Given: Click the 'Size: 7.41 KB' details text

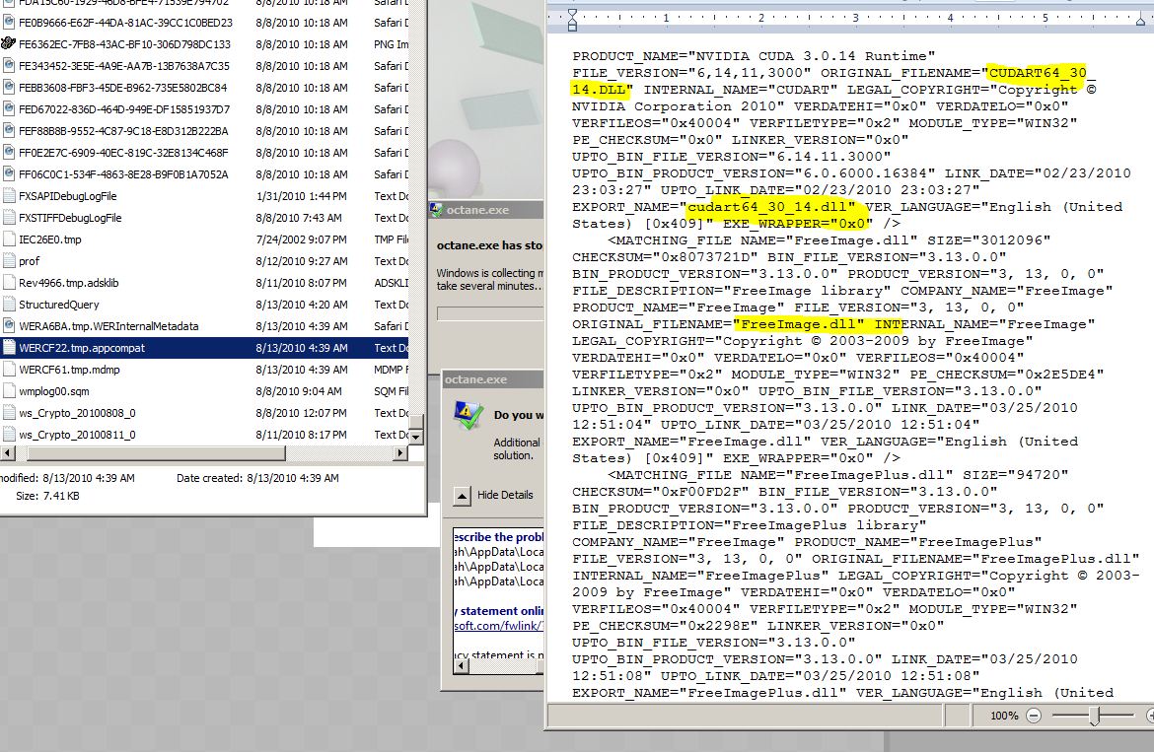Looking at the screenshot, I should pos(48,496).
